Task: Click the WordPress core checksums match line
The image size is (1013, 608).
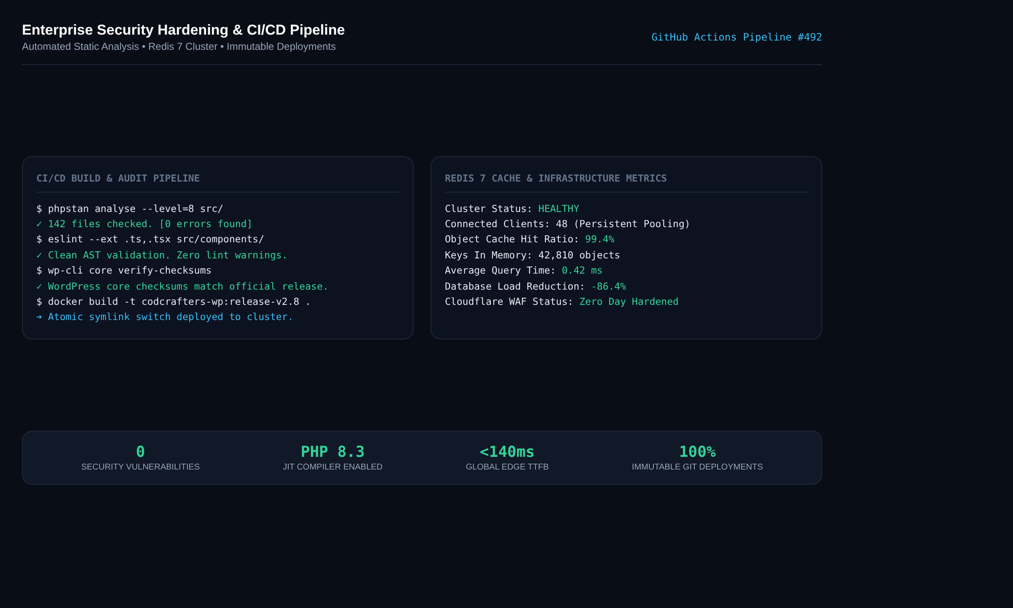Action: (x=182, y=286)
